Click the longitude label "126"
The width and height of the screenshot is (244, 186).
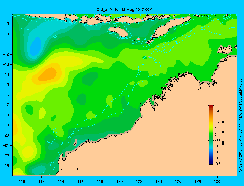click(x=178, y=181)
